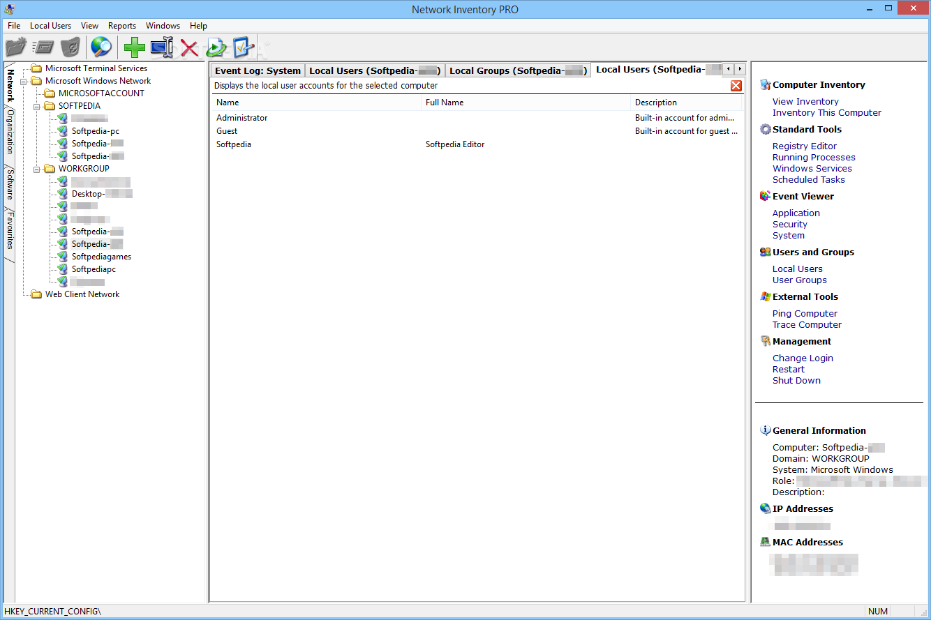931x620 pixels.
Task: Open the Help menu
Action: (198, 26)
